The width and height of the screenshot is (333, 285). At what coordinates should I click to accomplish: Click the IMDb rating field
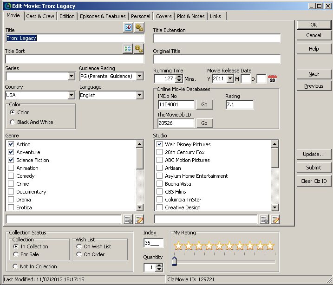(x=240, y=104)
